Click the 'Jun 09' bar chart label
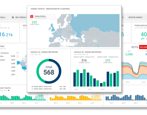This screenshot has width=147, height=115. click(103, 89)
